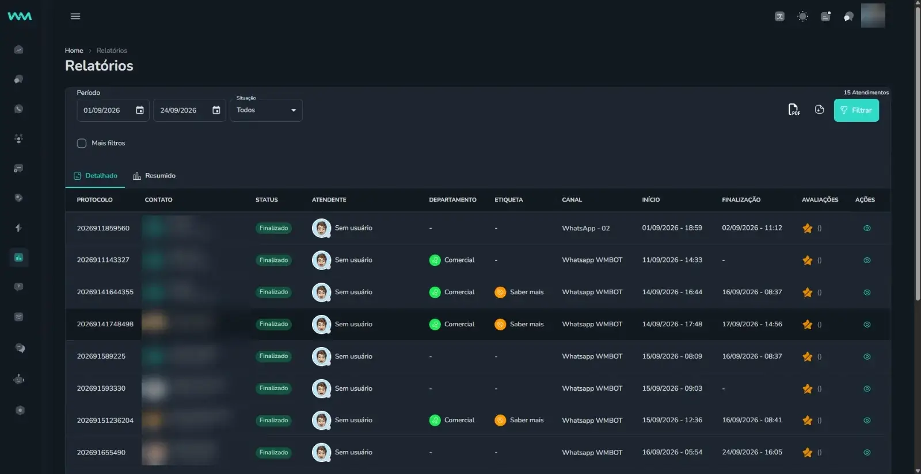Open the tag icon in the sidebar

tap(19, 198)
